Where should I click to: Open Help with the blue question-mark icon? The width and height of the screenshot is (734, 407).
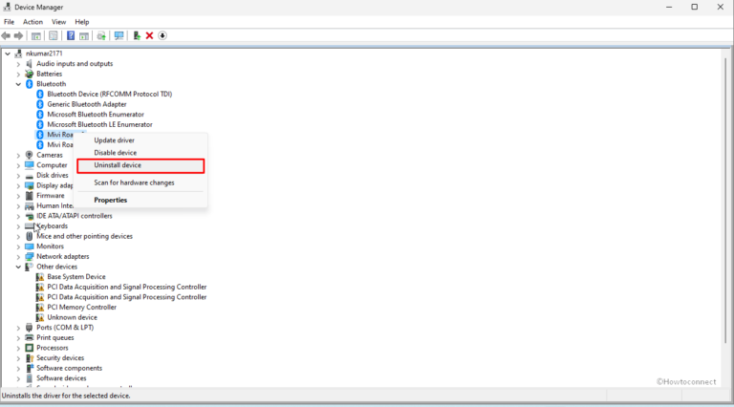click(x=71, y=35)
